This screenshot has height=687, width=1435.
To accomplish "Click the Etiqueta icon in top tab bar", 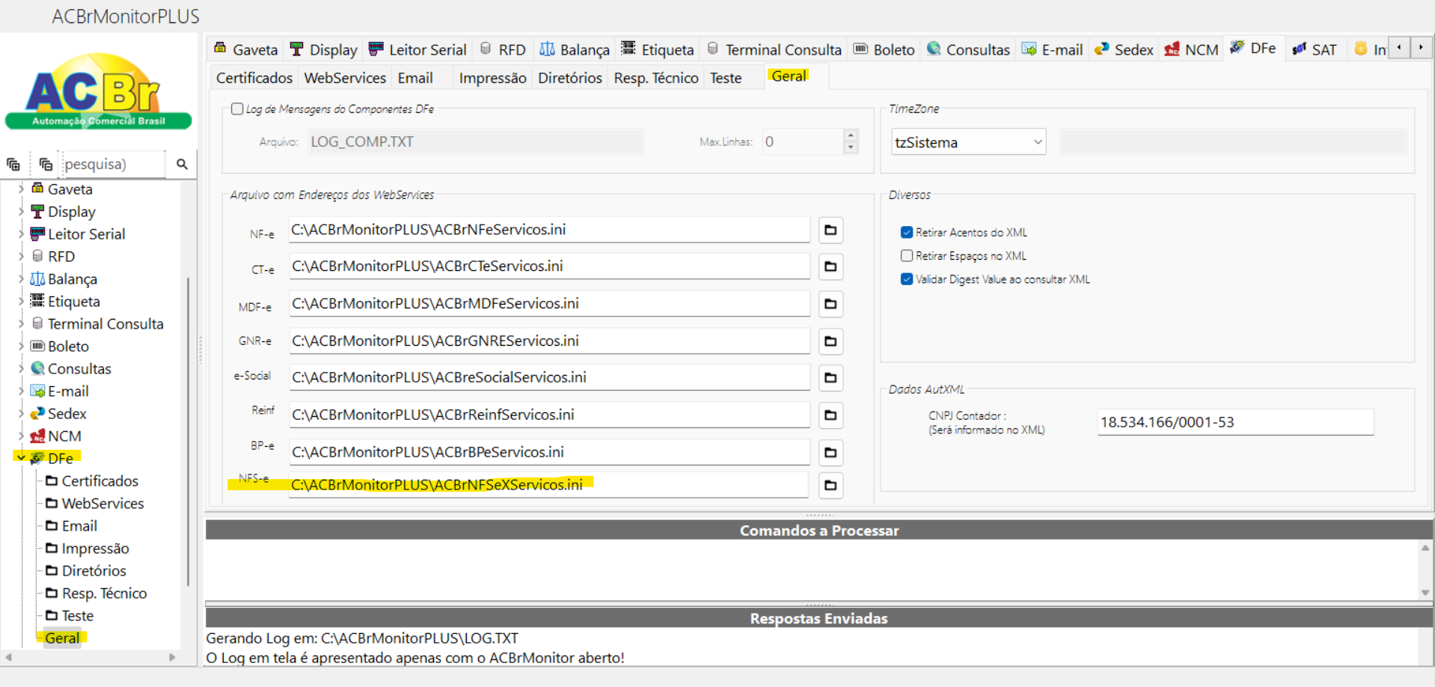I will coord(628,49).
